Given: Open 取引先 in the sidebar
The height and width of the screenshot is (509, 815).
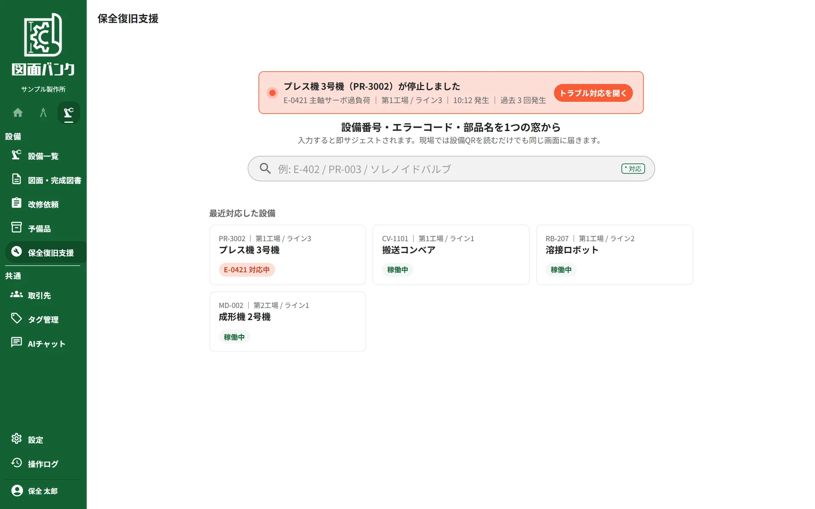Looking at the screenshot, I should point(43,295).
